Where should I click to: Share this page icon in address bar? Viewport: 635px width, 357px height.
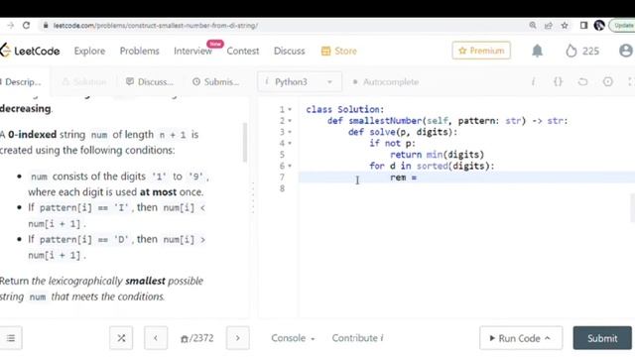(x=549, y=26)
